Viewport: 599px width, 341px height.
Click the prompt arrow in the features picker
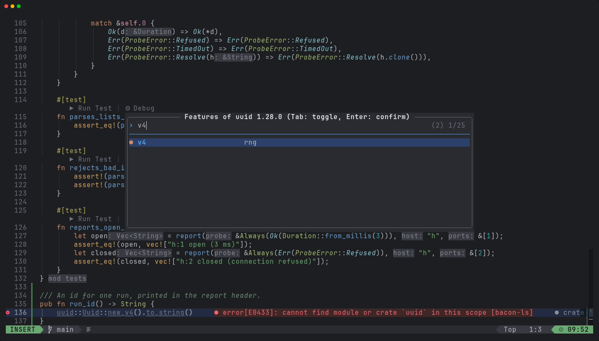pyautogui.click(x=131, y=125)
